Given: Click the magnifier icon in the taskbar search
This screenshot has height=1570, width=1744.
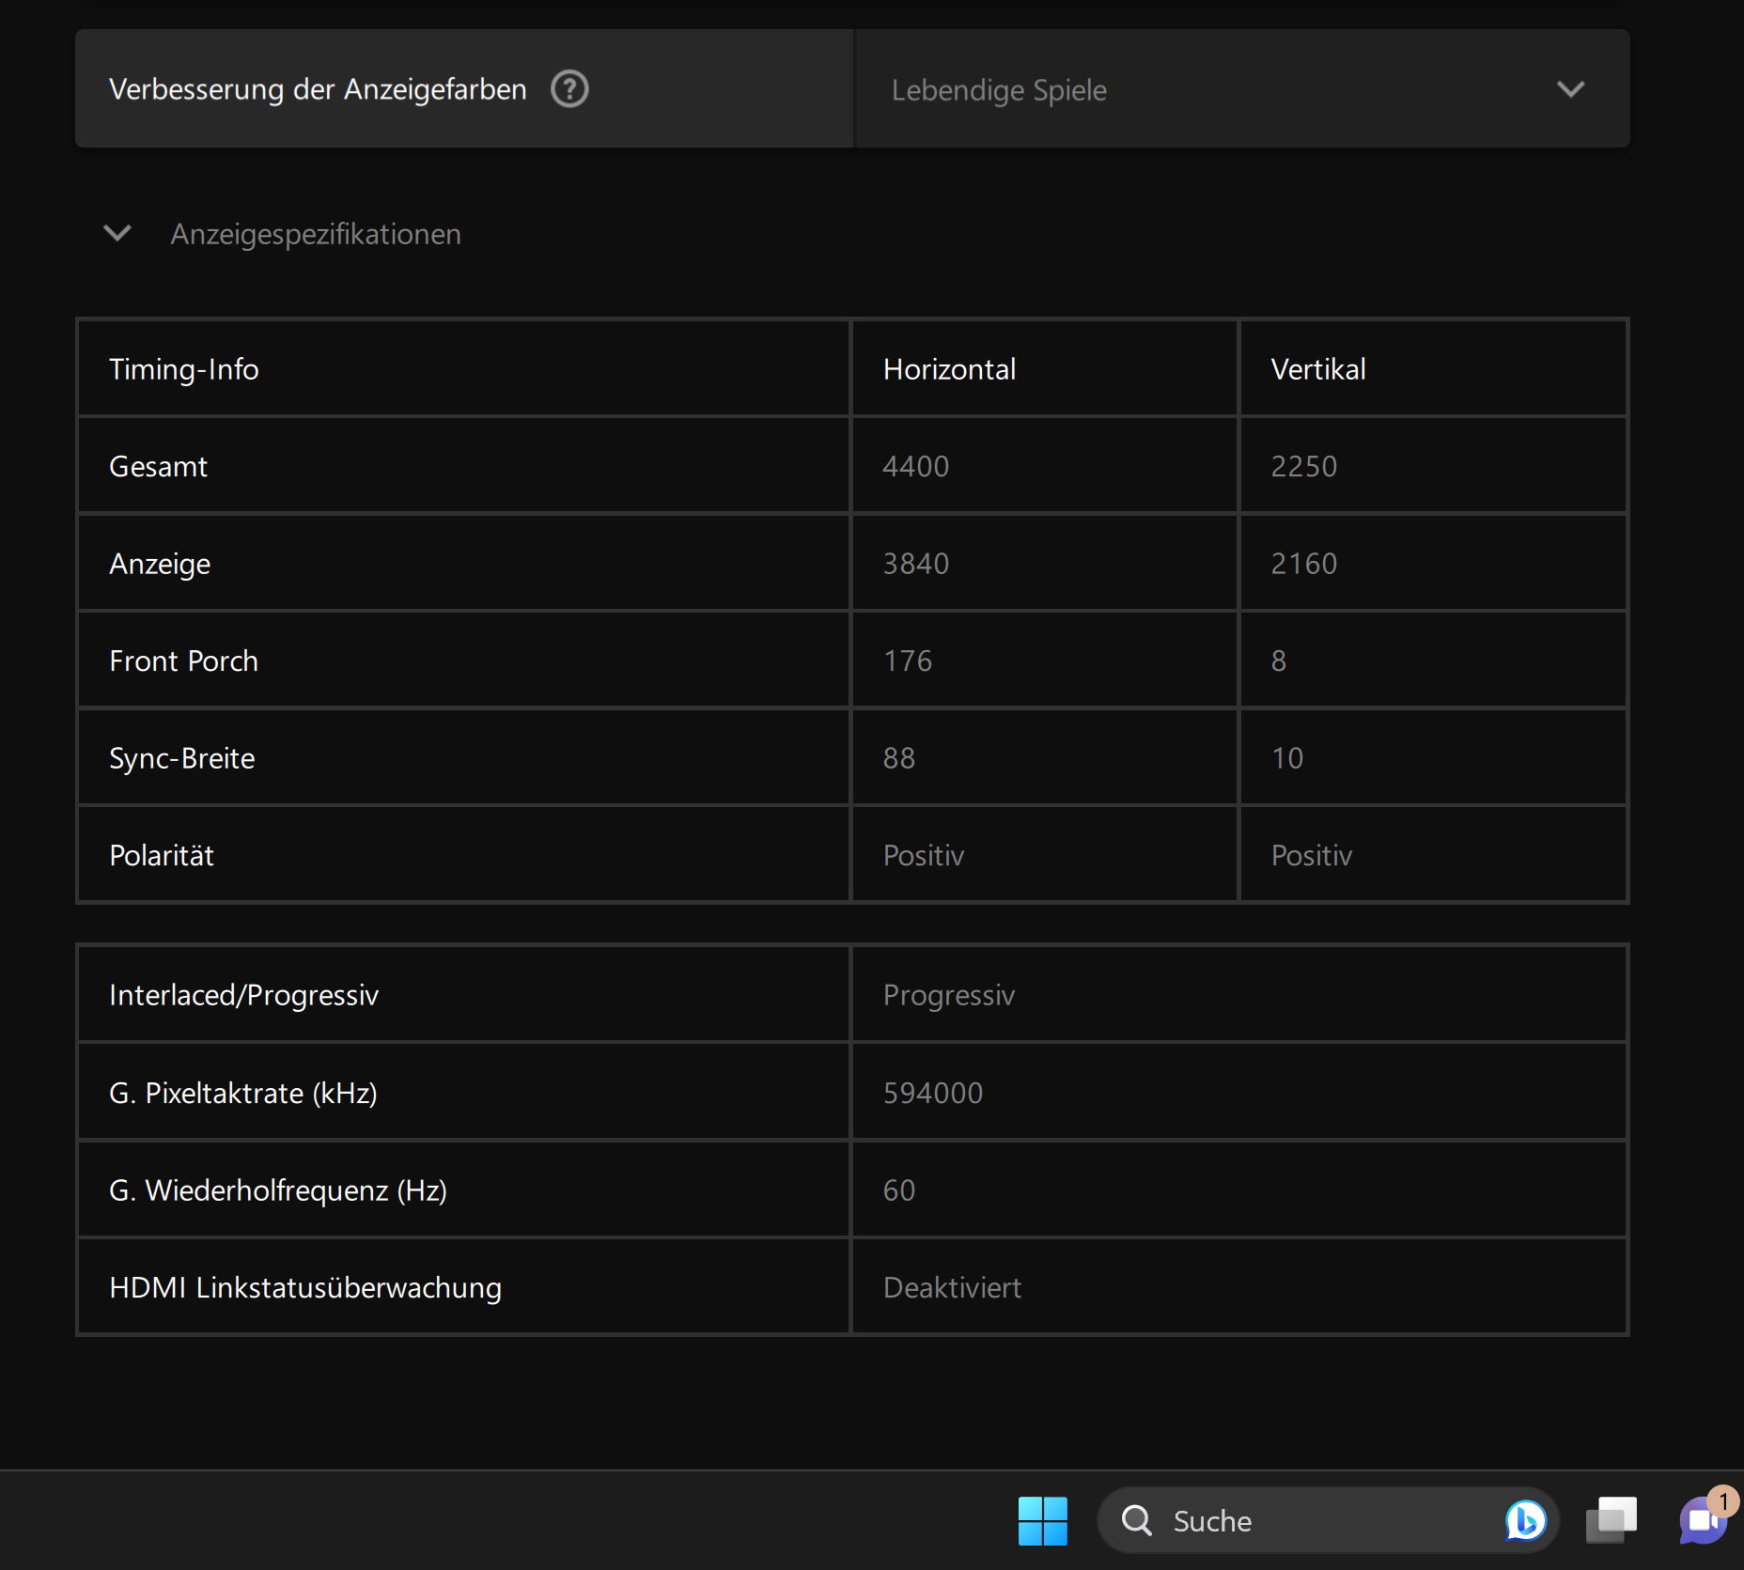Looking at the screenshot, I should click(1137, 1520).
